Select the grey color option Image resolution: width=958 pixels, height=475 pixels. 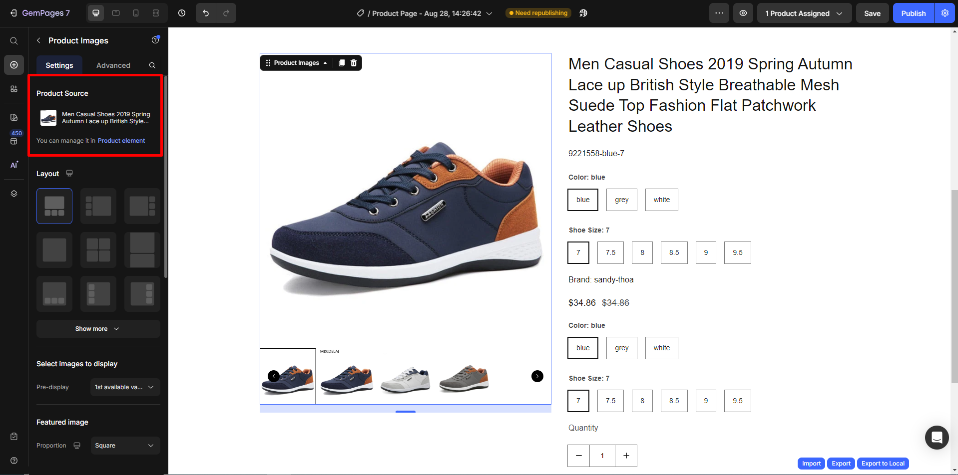point(621,200)
